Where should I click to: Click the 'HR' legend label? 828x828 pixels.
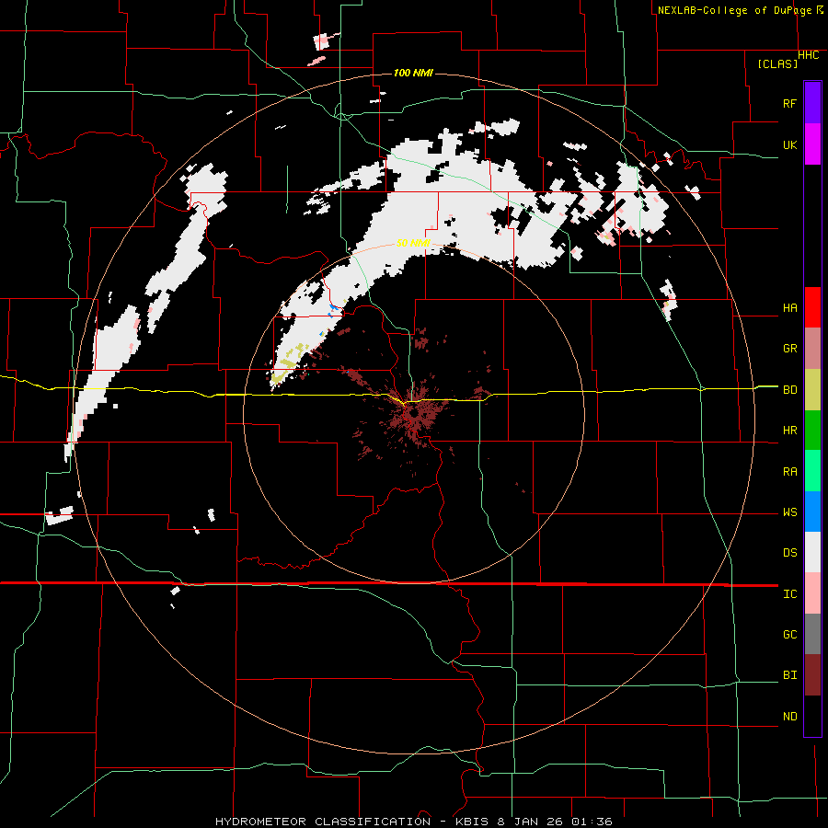tap(790, 431)
